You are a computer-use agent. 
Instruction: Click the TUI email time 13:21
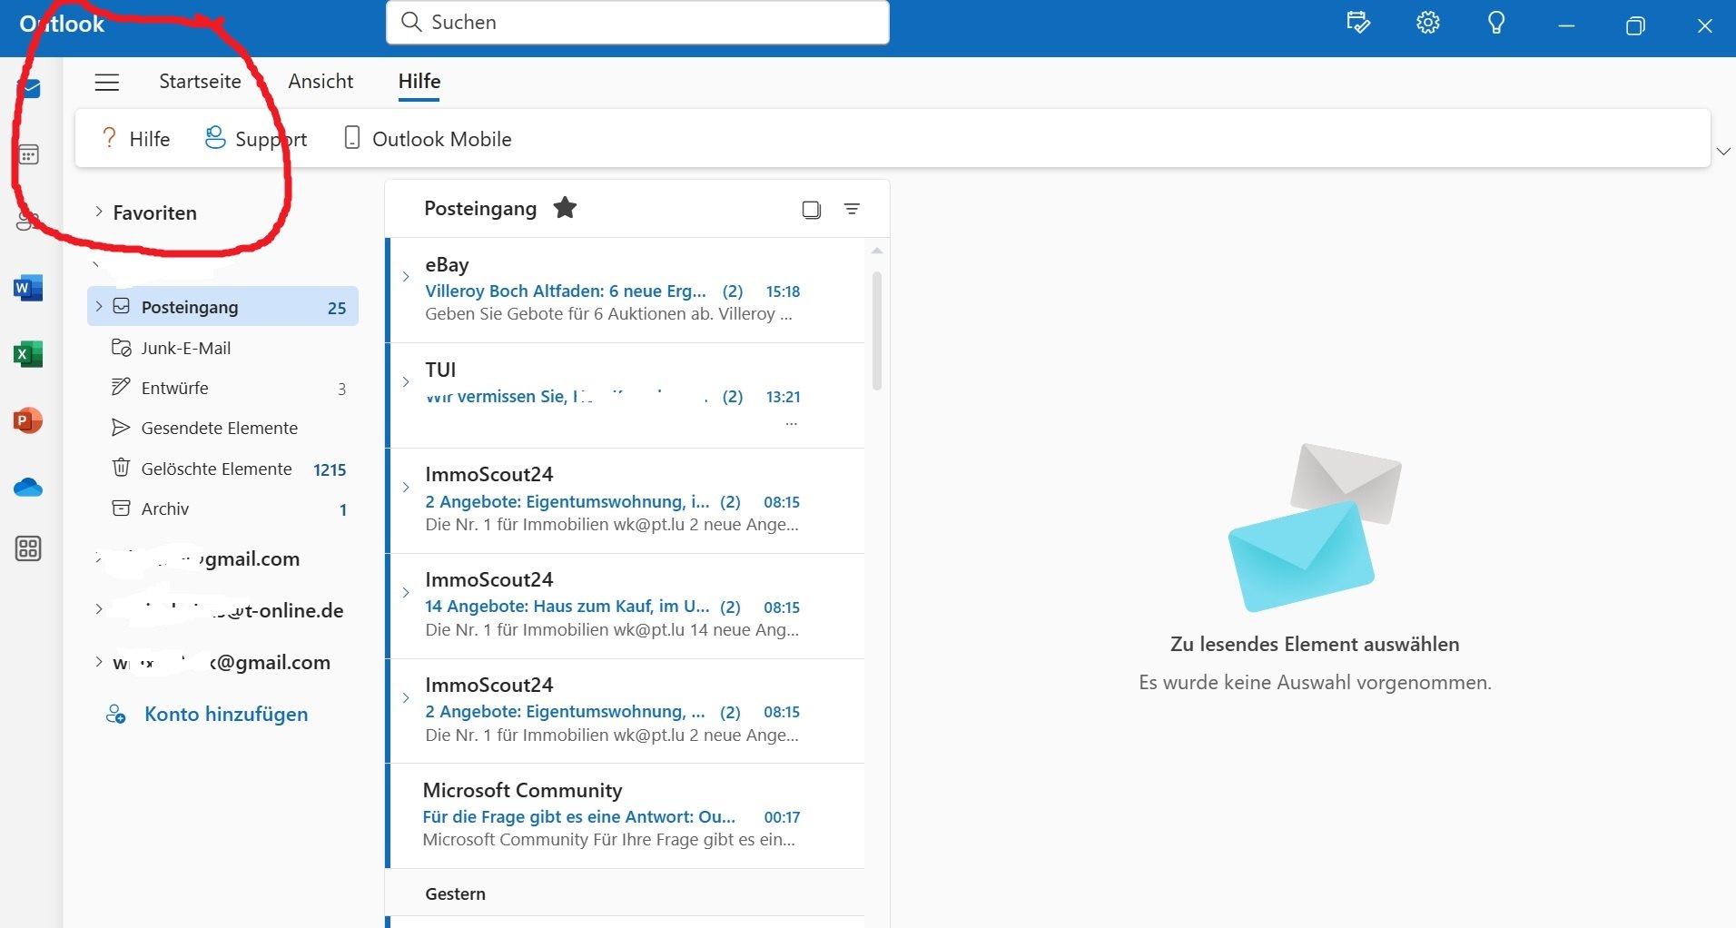click(x=783, y=397)
